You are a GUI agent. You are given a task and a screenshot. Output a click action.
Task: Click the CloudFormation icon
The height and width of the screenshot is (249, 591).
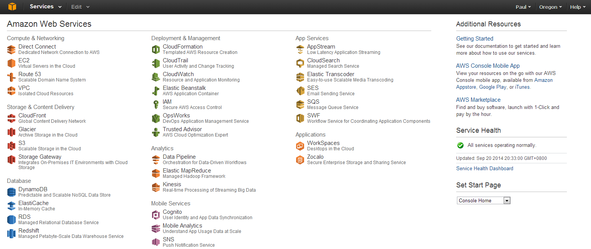pos(156,50)
